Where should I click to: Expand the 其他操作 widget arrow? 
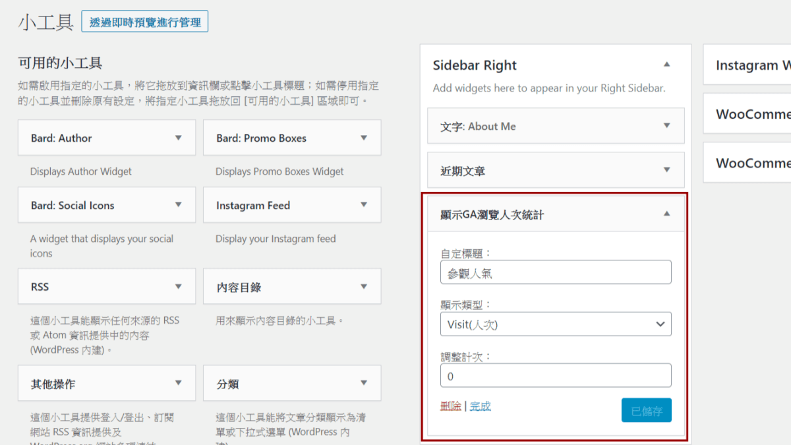pos(178,383)
